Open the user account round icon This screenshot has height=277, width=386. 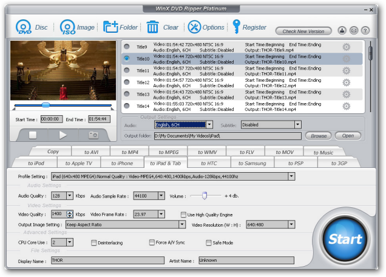342,31
